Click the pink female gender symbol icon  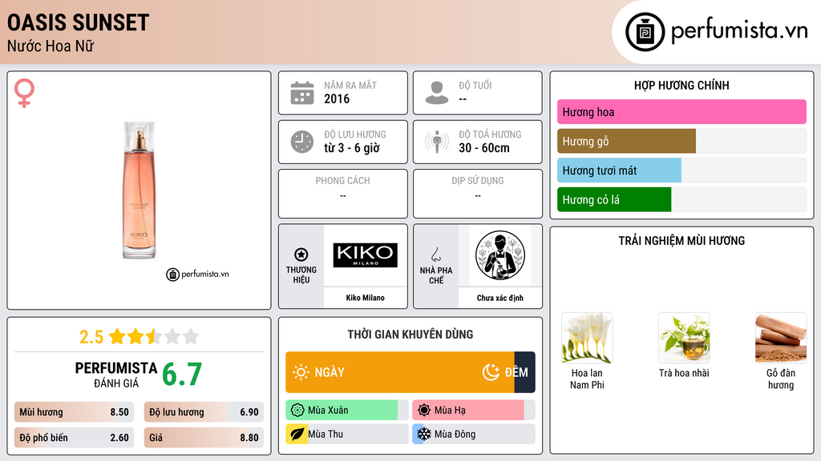[x=24, y=93]
